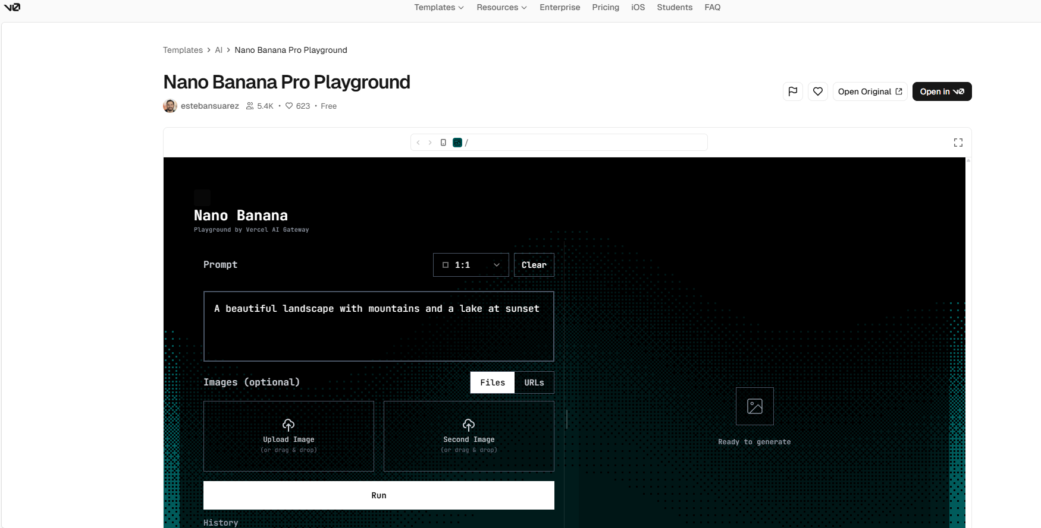Click the History label
Viewport: 1041px width, 528px height.
[x=221, y=523]
